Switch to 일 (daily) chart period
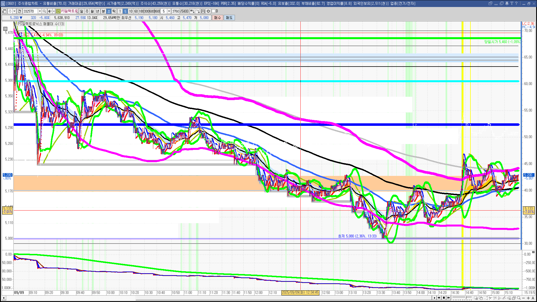Viewport: 537px width, 302px height. [81, 11]
